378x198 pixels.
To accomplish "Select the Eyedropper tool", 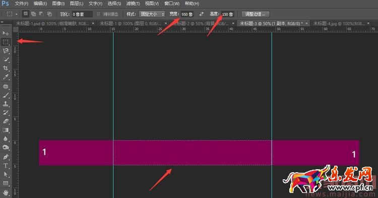I will (6, 77).
